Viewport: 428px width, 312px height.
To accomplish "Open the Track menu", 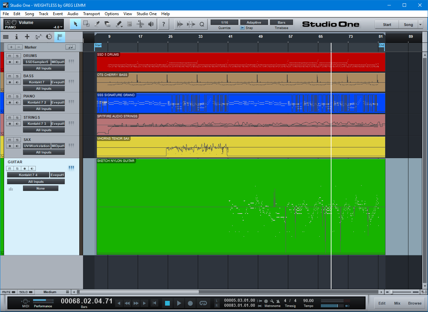I will [x=44, y=14].
